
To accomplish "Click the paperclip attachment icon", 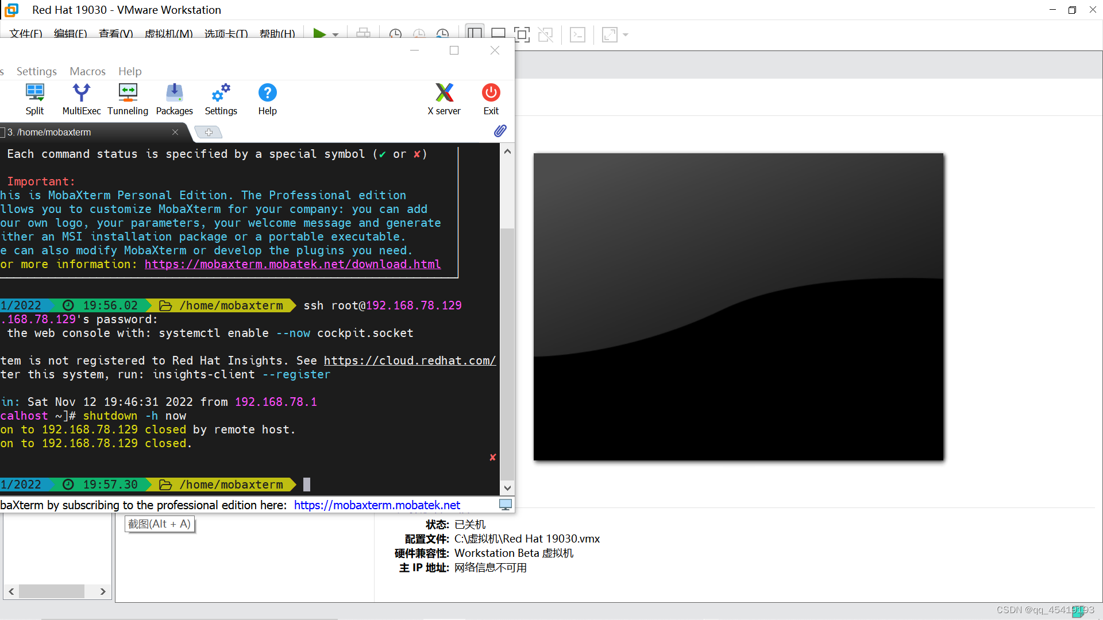I will (500, 131).
